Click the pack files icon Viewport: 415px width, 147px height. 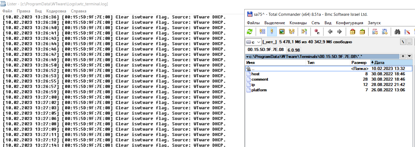(x=353, y=32)
